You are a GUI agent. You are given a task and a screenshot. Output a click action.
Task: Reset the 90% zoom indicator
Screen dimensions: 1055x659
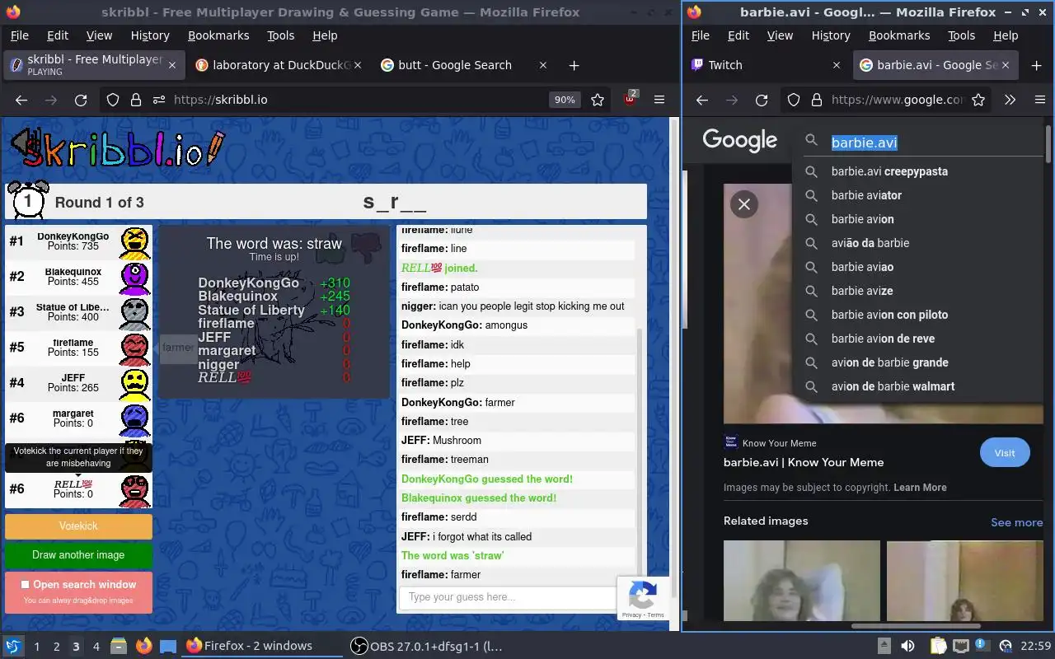click(x=565, y=100)
